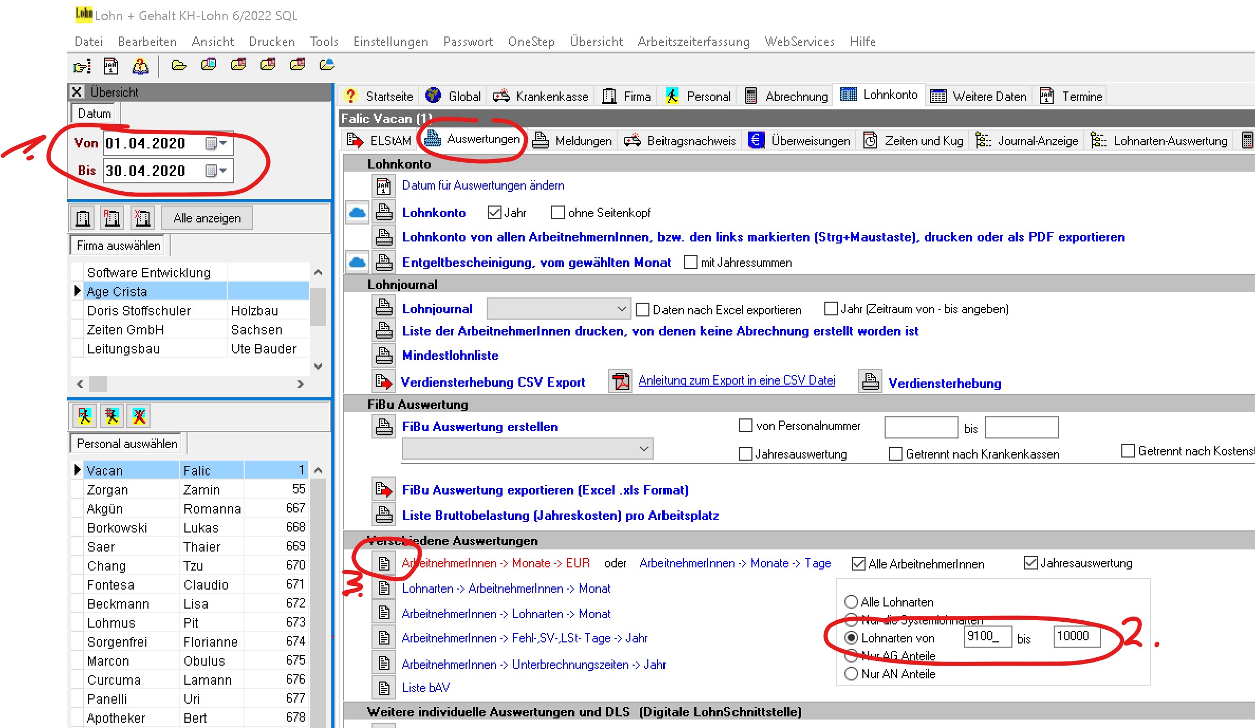Click the export icon for FiBu Auswertung exportieren
The width and height of the screenshot is (1255, 728).
tap(384, 490)
